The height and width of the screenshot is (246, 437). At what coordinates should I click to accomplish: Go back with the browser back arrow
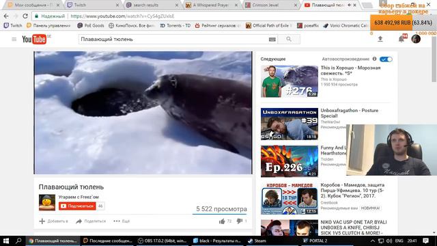click(x=6, y=16)
